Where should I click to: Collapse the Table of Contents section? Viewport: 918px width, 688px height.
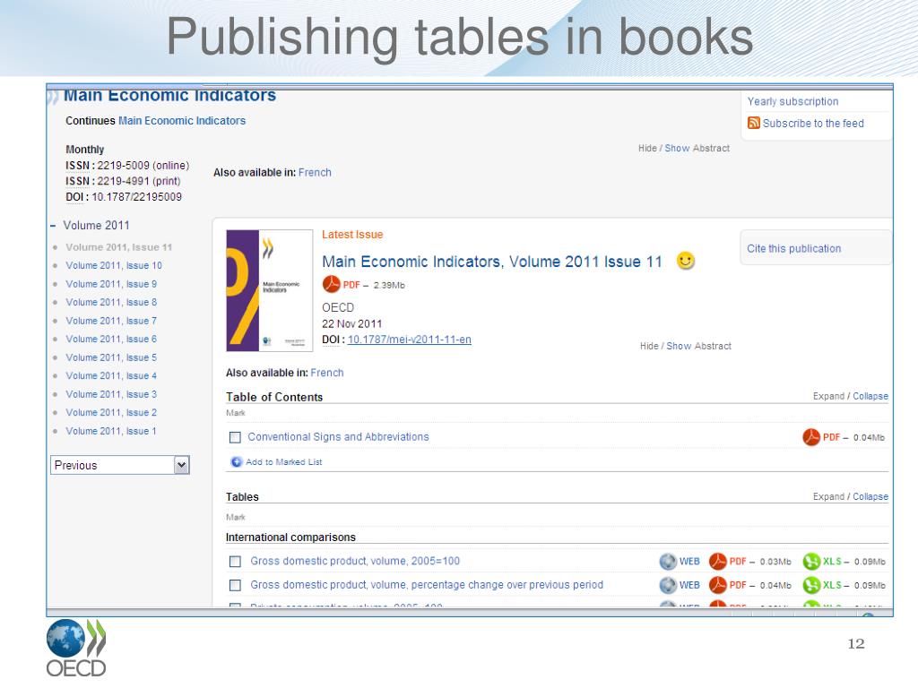click(870, 396)
